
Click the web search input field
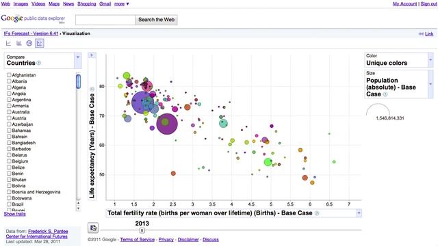(105, 20)
